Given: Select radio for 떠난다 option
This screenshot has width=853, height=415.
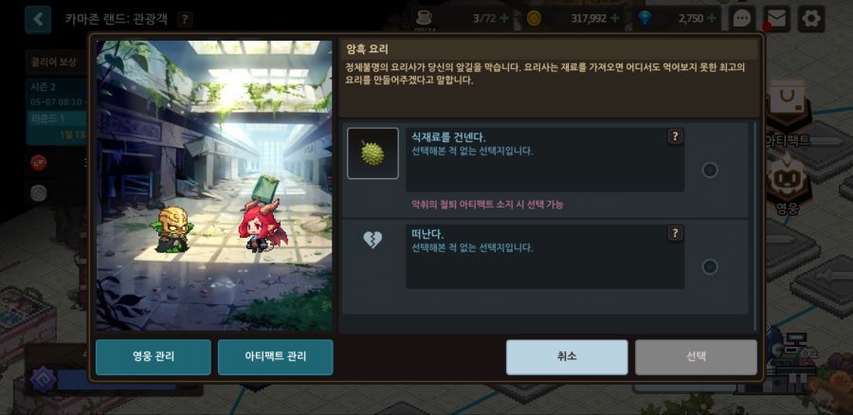Looking at the screenshot, I should [709, 267].
